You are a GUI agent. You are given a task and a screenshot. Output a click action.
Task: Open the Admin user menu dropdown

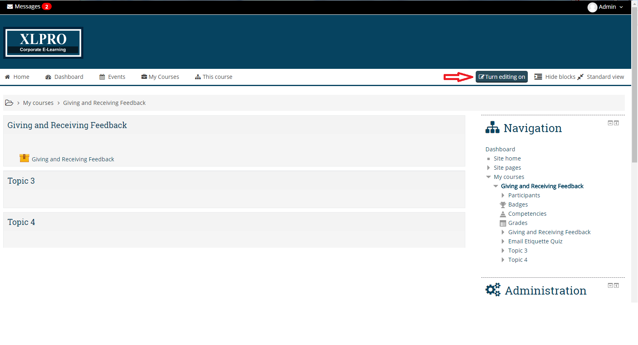[x=606, y=7]
